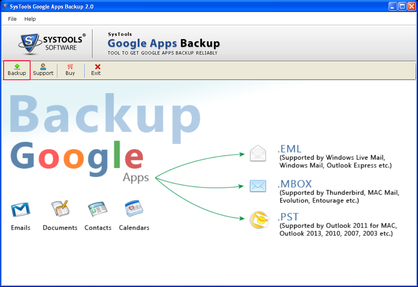Click the Documents label
Viewport: 418px width, 287px height.
click(60, 228)
